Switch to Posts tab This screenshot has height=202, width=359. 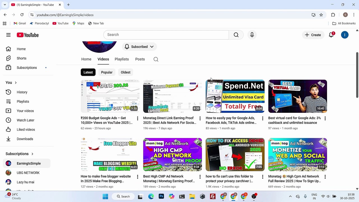pos(140,59)
